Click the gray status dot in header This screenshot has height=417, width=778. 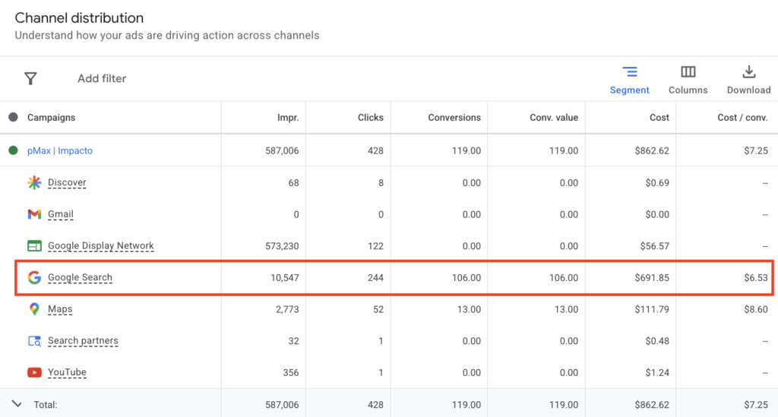click(x=14, y=117)
